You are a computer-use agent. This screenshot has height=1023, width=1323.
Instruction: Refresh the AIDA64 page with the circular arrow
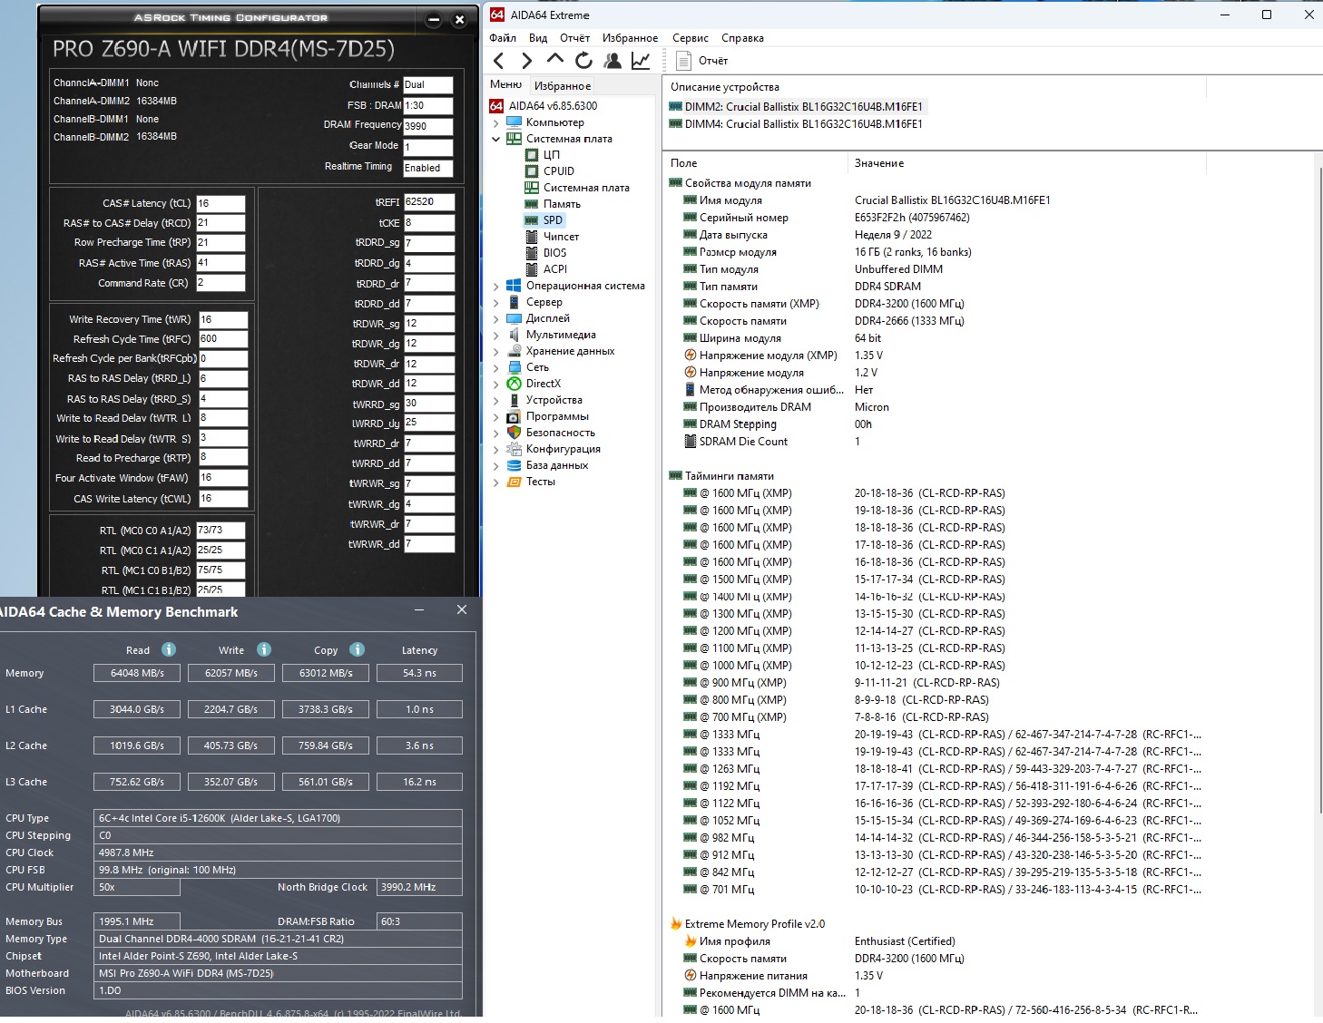tap(583, 61)
